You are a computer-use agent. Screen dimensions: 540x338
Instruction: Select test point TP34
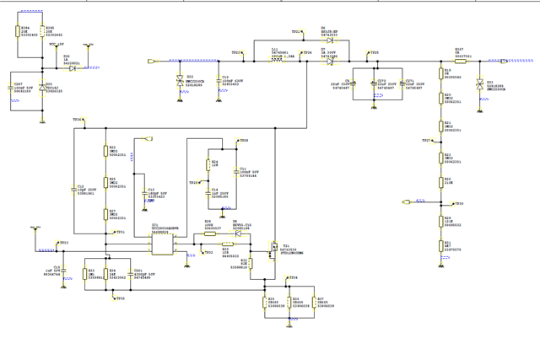[x=287, y=278]
